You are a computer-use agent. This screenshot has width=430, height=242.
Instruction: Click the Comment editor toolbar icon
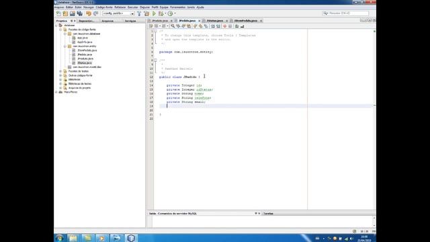[x=237, y=26]
